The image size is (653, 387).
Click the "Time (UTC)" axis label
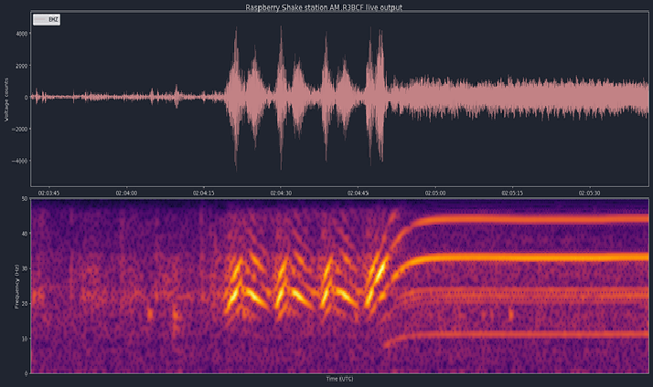pos(339,379)
